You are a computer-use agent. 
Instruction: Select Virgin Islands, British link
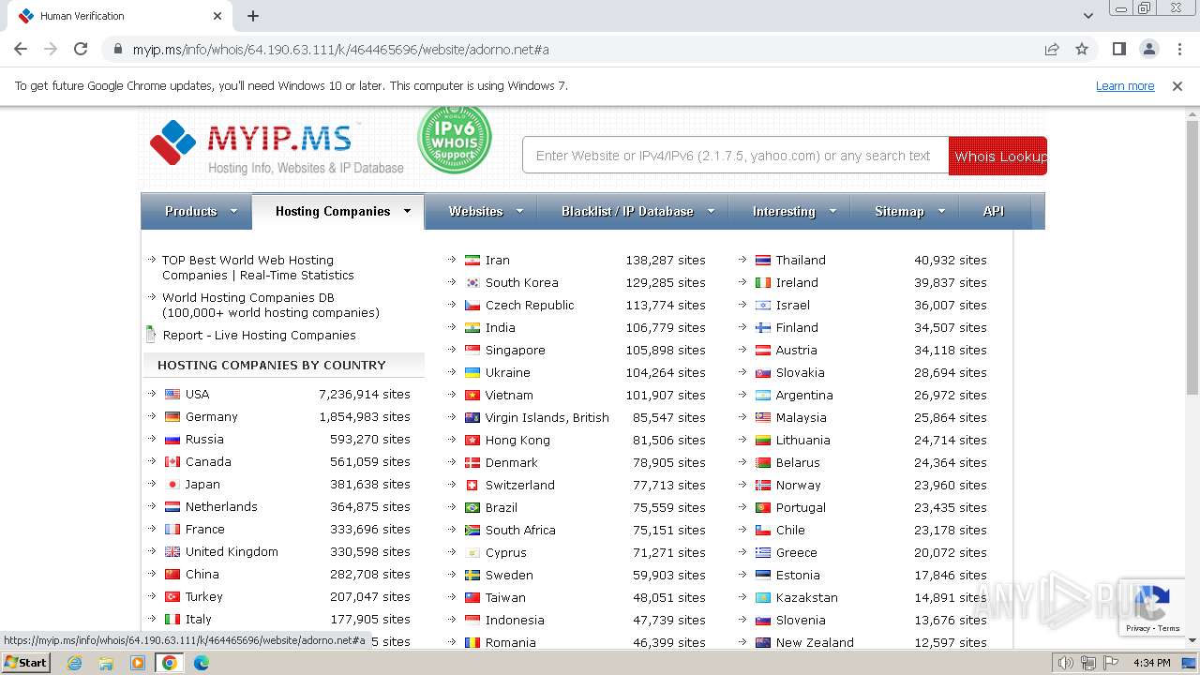tap(547, 418)
